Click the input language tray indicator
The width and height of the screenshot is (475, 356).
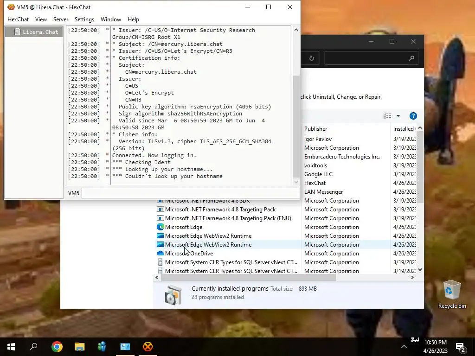[x=415, y=340]
